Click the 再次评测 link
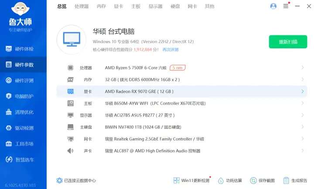The width and height of the screenshot is (314, 189). point(171,49)
